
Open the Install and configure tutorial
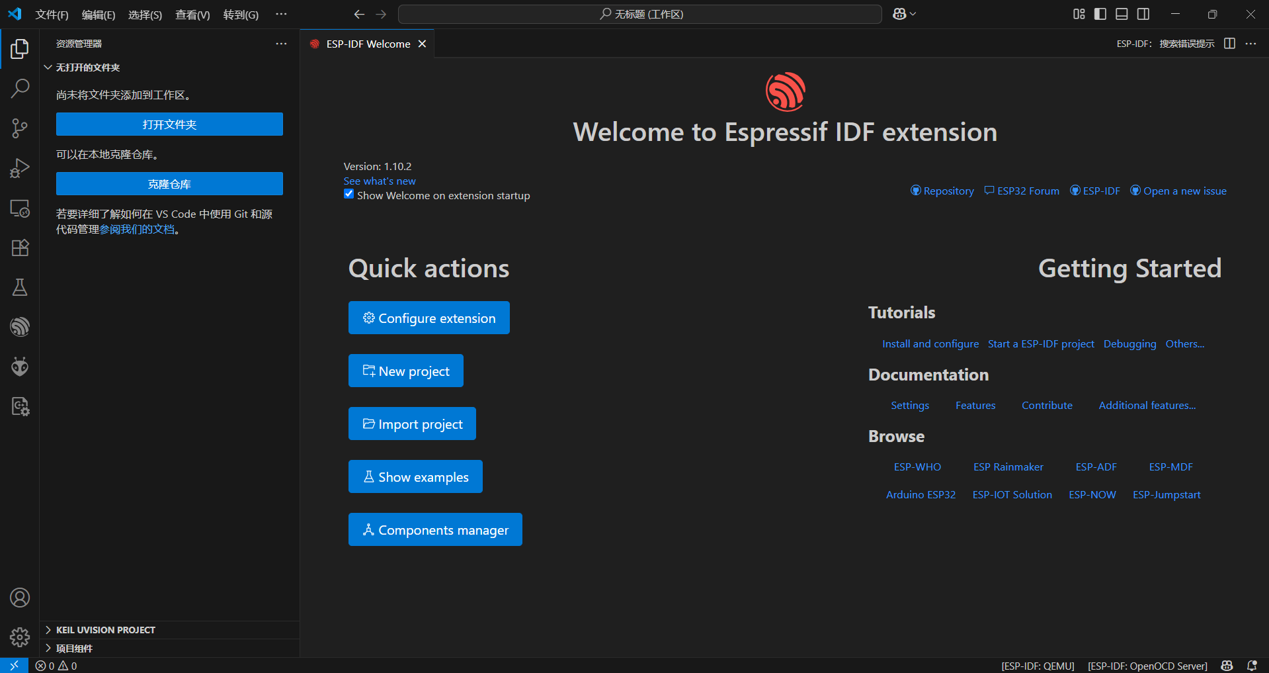point(930,343)
